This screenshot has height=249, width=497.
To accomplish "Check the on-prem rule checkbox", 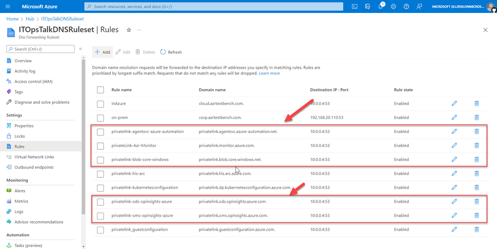I will coord(100,118).
